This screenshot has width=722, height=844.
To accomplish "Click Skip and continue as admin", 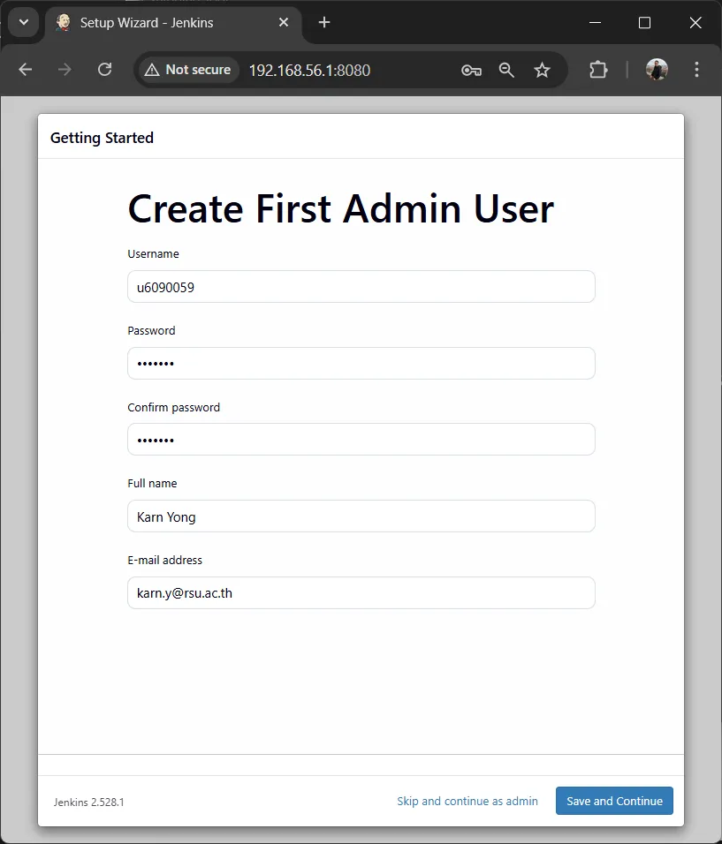I will coord(467,801).
